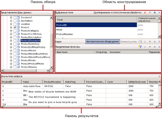Click table icon next to ProductReview
162x118 pixels.
tap(18, 67)
